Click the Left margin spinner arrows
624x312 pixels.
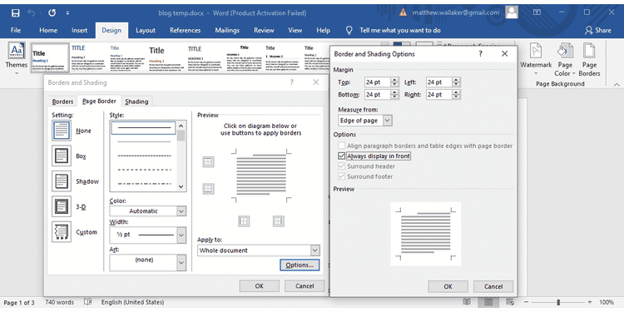point(456,82)
